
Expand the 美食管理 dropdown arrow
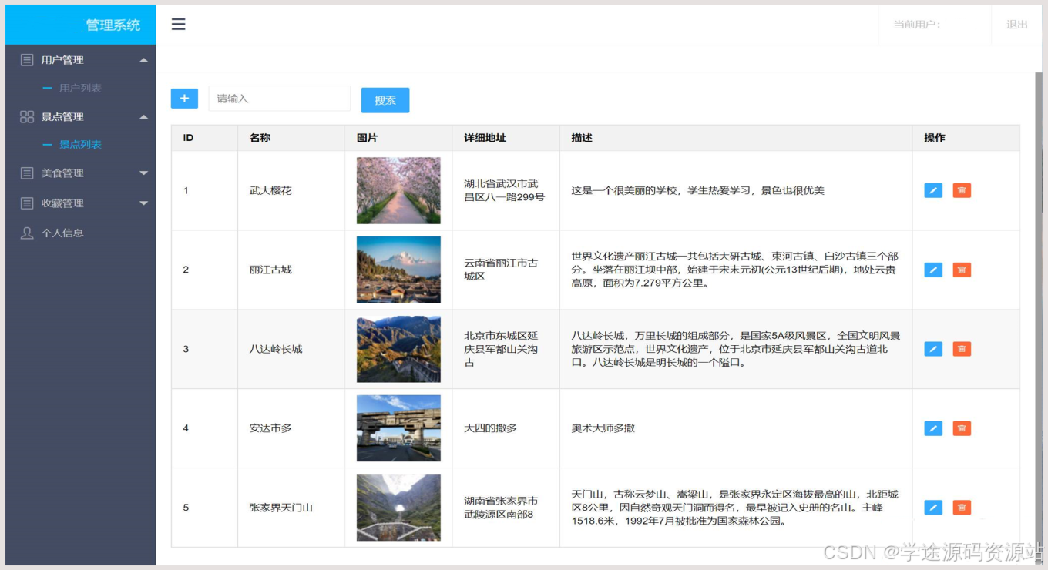pos(143,173)
